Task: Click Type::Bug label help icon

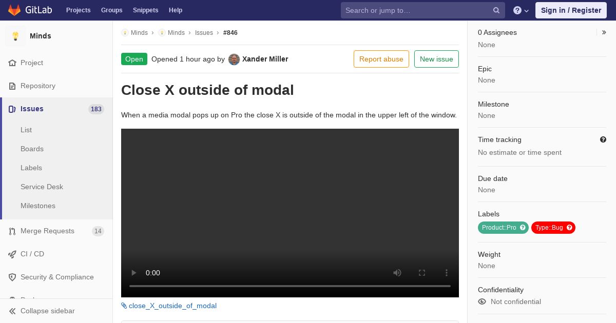Action: [569, 228]
